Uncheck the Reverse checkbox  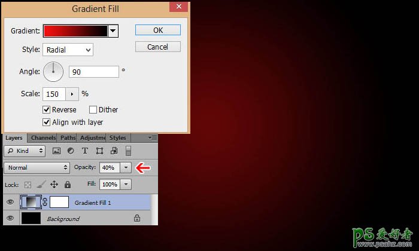tap(47, 110)
